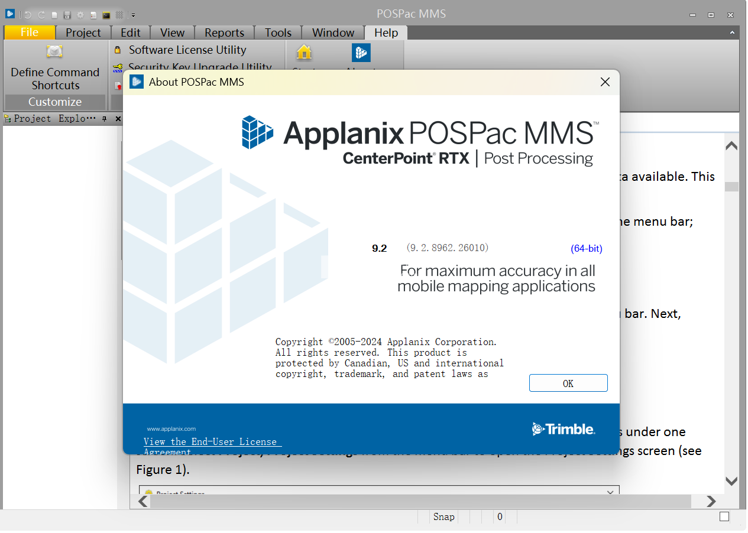This screenshot has height=533, width=748.
Task: Close the Project Explorer panel
Action: [118, 119]
